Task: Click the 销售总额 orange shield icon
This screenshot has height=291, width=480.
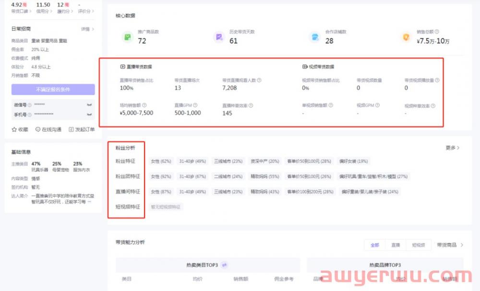Action: click(x=406, y=37)
